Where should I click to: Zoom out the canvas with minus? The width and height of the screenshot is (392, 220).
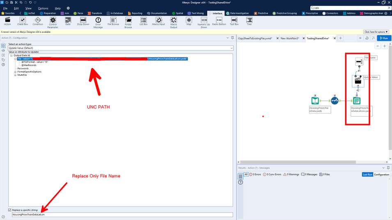click(x=378, y=46)
